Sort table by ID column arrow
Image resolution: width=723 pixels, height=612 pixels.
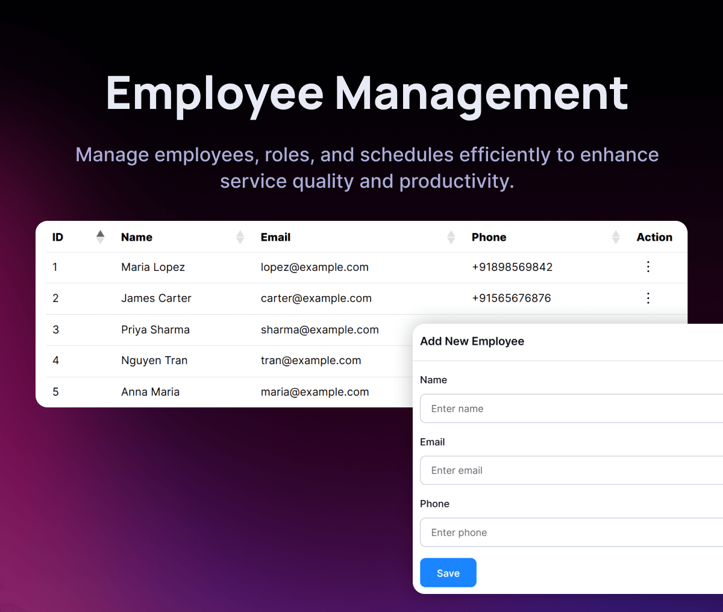[101, 237]
